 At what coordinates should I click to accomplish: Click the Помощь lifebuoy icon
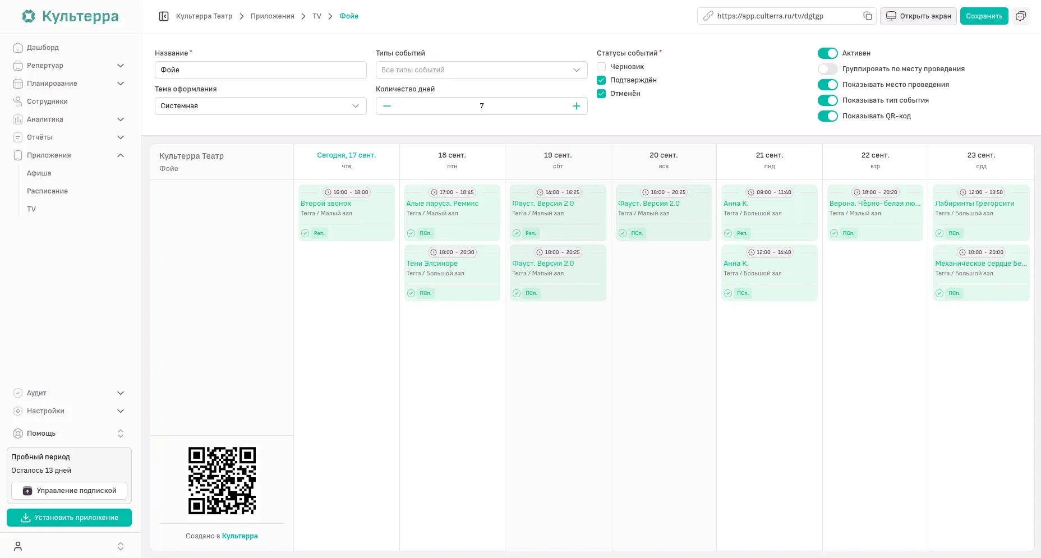18,434
